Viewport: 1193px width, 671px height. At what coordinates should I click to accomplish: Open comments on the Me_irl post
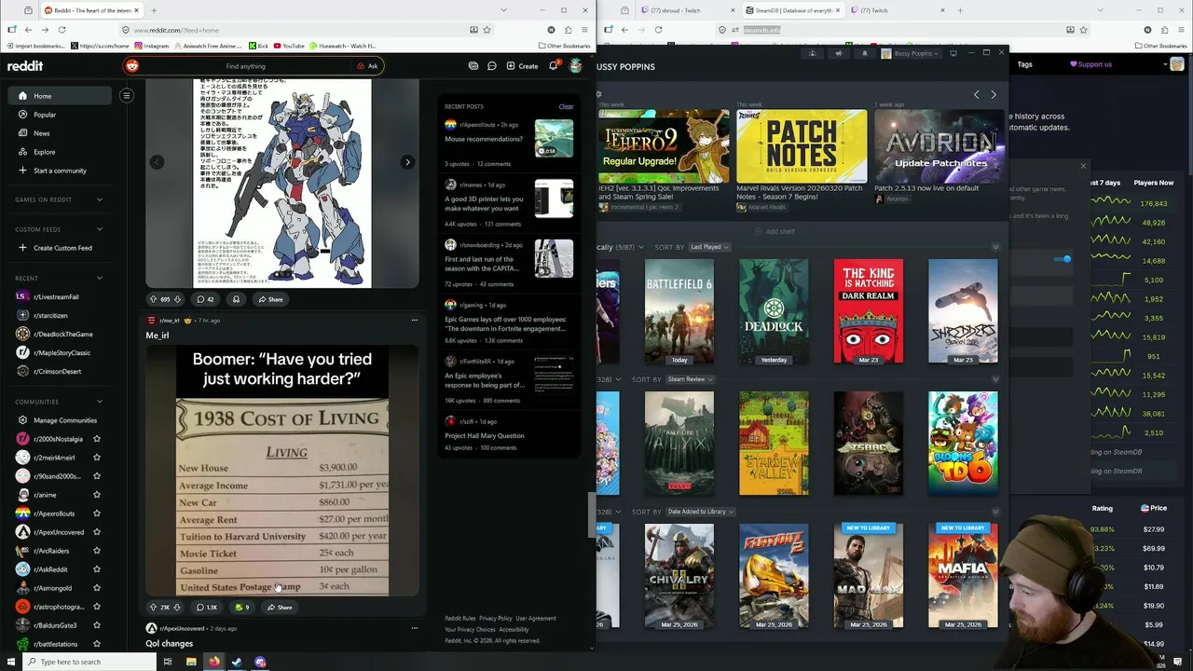[206, 608]
